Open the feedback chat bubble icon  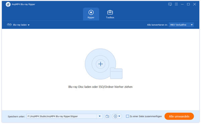click(170, 4)
